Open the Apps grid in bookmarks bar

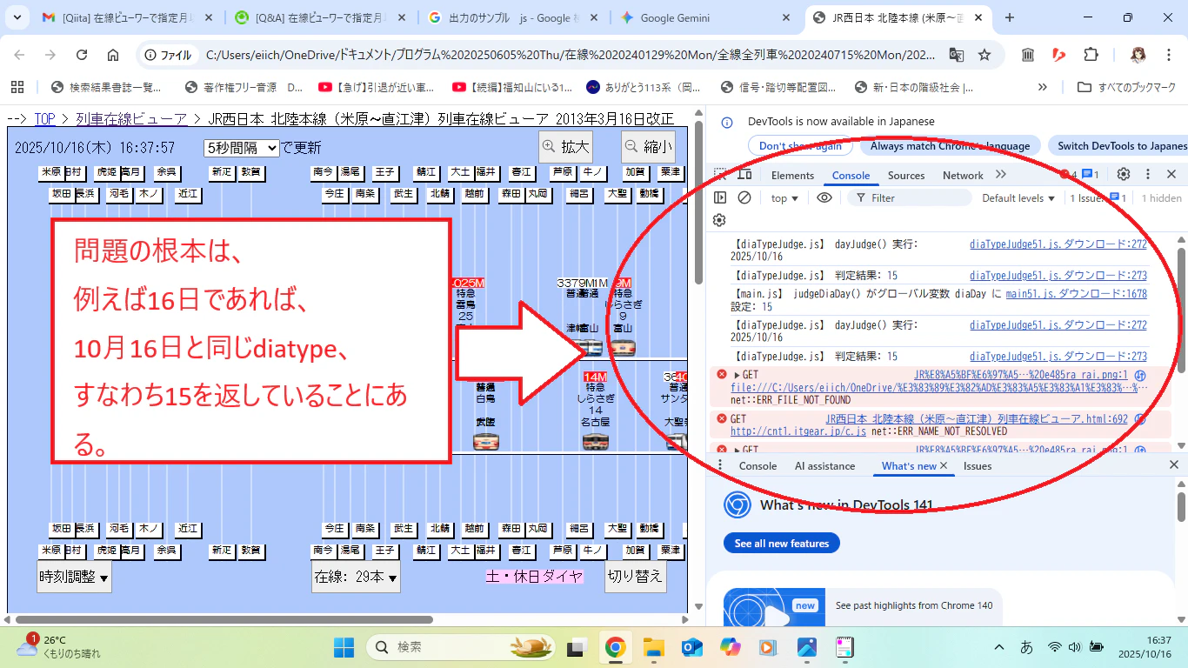click(x=17, y=87)
